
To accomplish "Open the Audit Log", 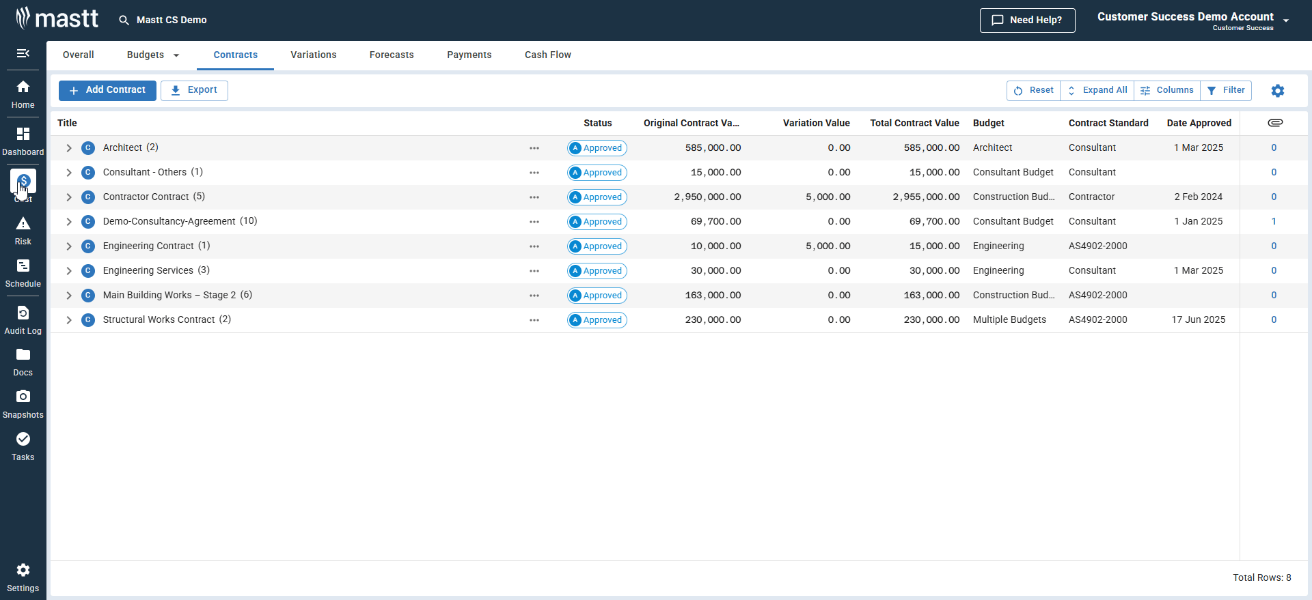I will (x=23, y=320).
